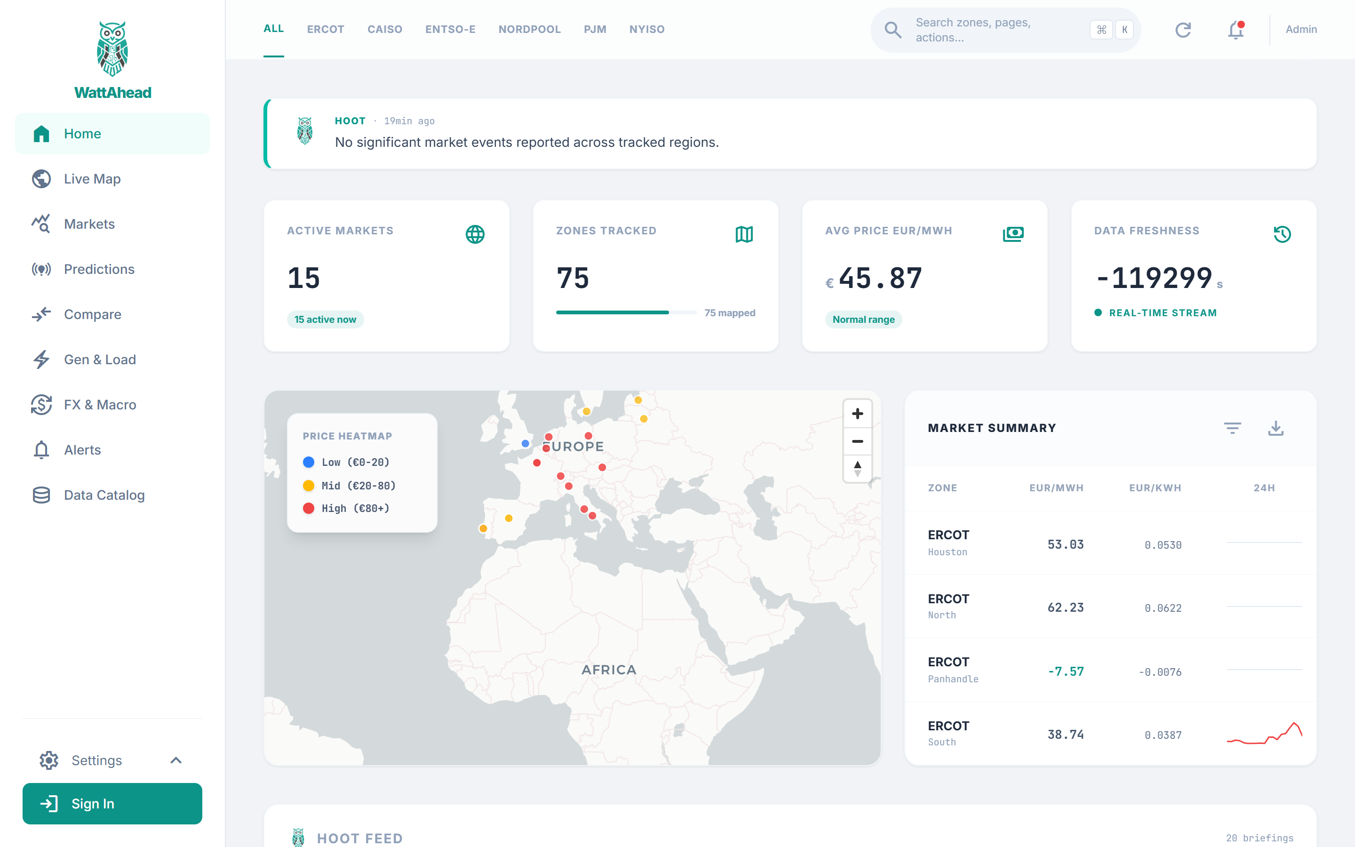Select the ERCOT North row

[x=1111, y=607]
